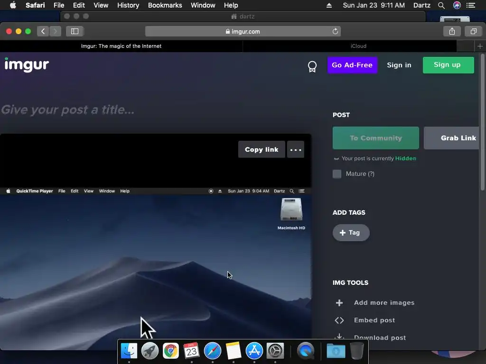Click the Sign in link
This screenshot has width=486, height=364.
coord(399,65)
